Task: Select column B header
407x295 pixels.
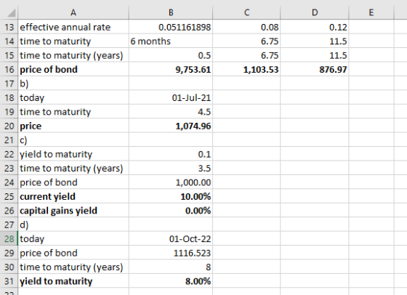Action: [171, 12]
